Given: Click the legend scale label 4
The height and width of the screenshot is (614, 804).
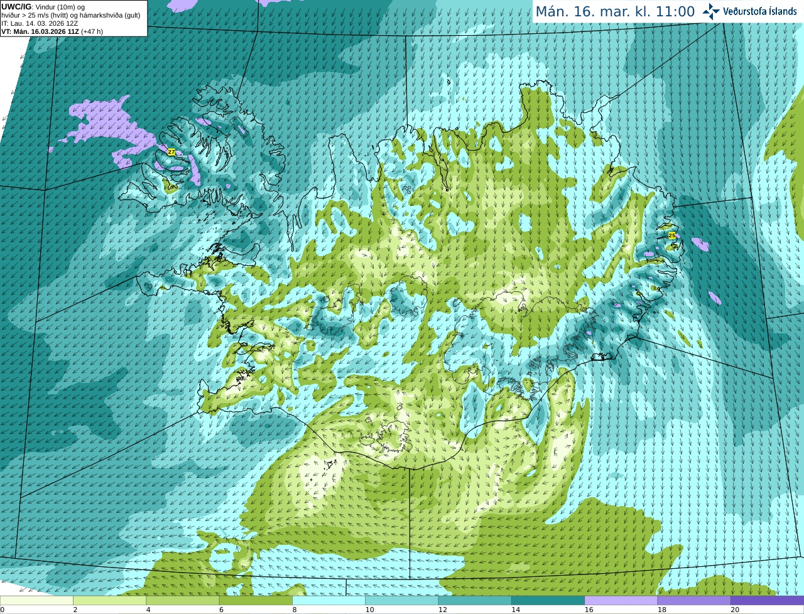Looking at the screenshot, I should pyautogui.click(x=148, y=610).
